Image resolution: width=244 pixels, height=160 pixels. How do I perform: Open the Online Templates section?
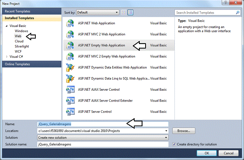[x=32, y=64]
